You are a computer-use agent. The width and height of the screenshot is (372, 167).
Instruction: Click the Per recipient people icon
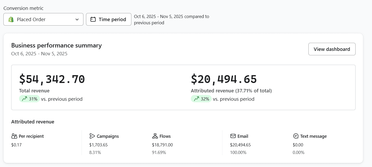click(x=14, y=136)
